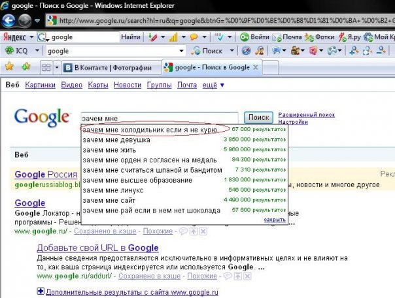395x298 pixels.
Task: Click the Favorites star icon
Action: 10,67
